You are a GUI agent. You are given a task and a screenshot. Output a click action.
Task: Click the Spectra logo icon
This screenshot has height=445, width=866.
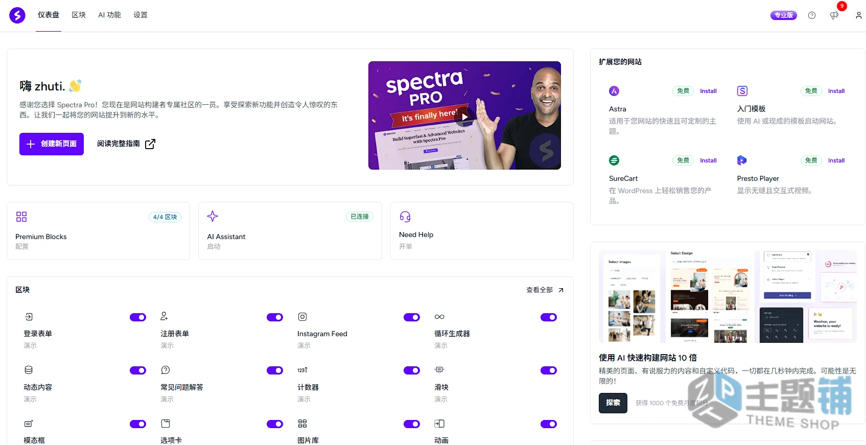[x=17, y=15]
